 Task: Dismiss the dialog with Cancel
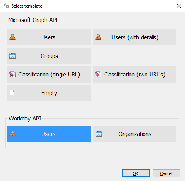[166, 173]
